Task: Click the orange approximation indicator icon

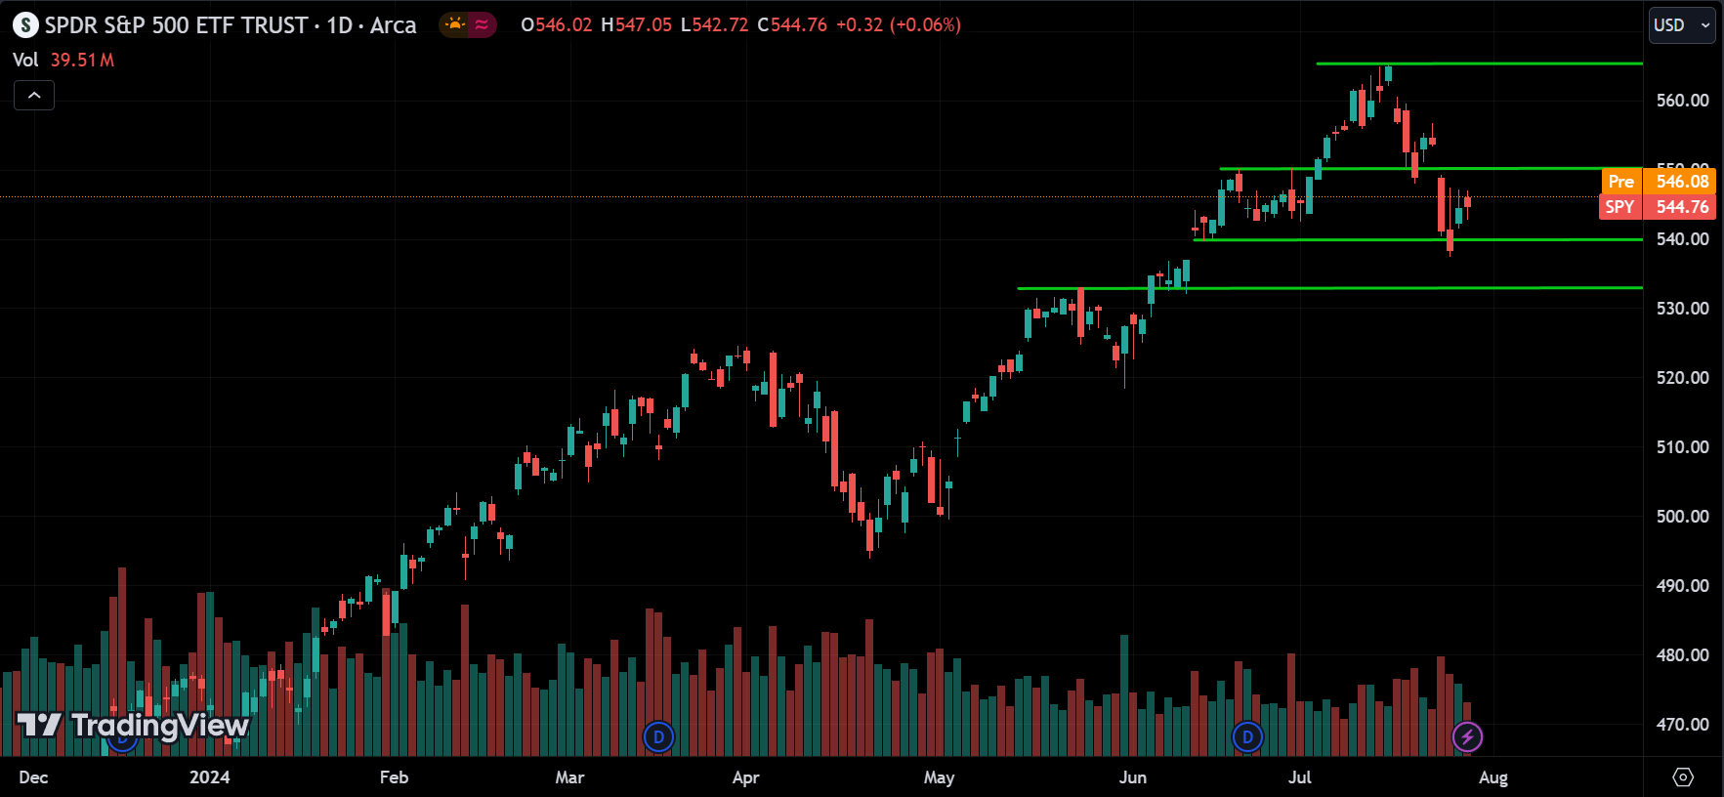Action: tap(482, 25)
